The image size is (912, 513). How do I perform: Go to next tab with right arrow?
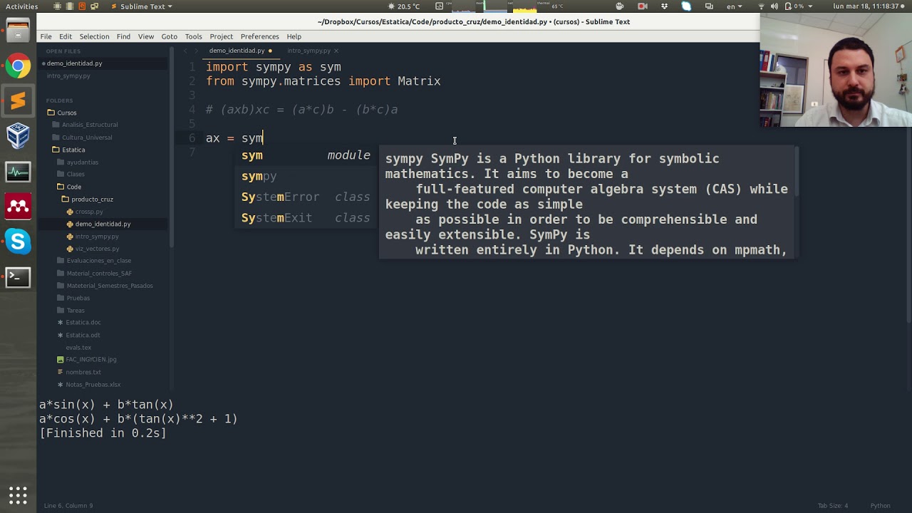tap(197, 51)
